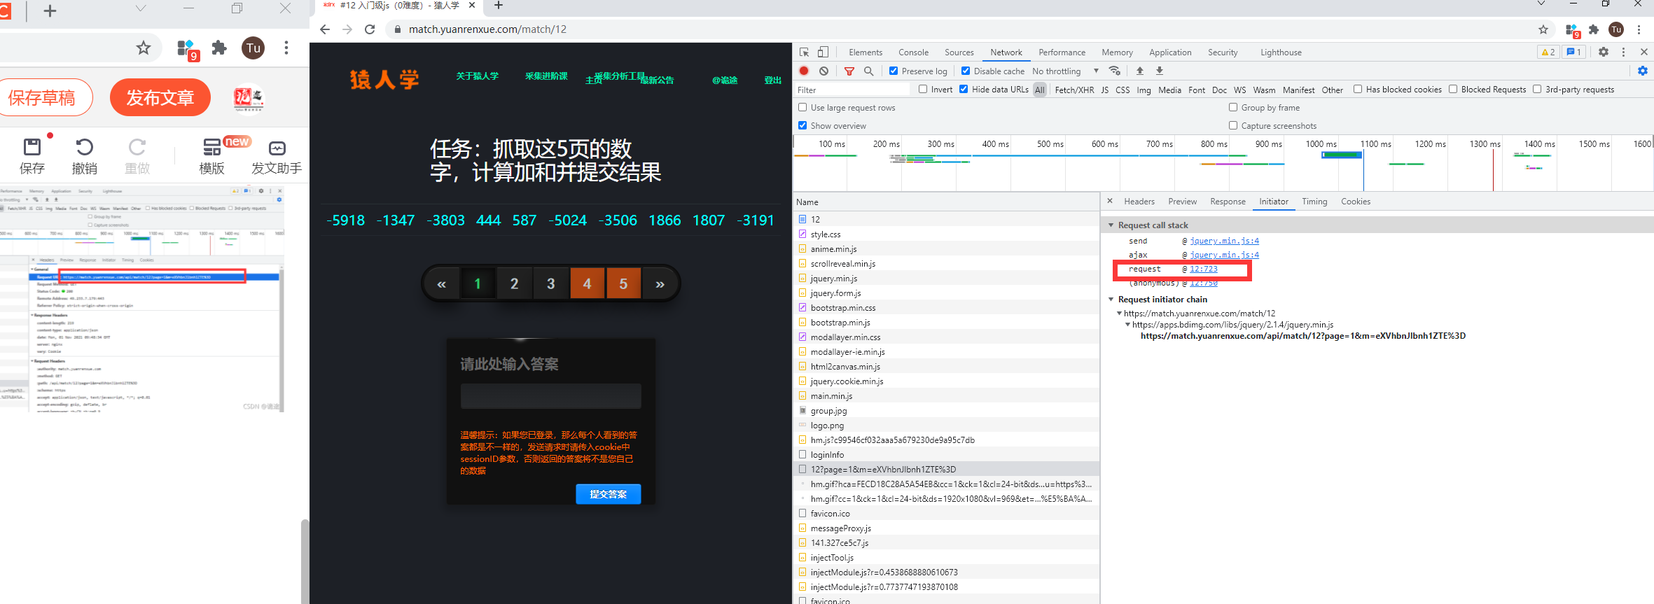Open DevTools more options menu

(x=1623, y=52)
